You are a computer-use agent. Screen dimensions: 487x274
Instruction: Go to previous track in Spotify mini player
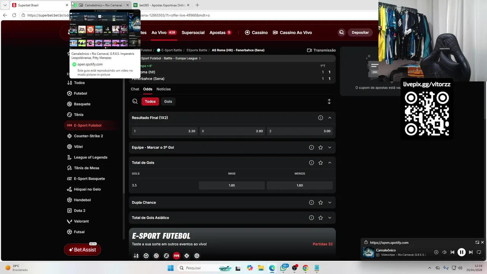point(452,252)
